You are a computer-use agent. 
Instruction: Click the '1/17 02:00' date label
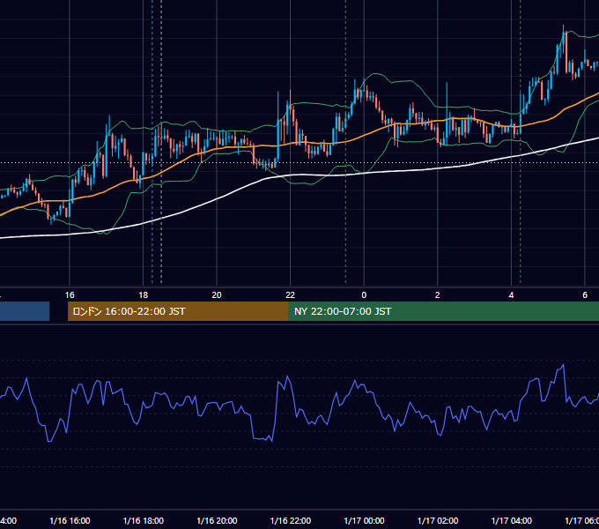[x=438, y=520]
